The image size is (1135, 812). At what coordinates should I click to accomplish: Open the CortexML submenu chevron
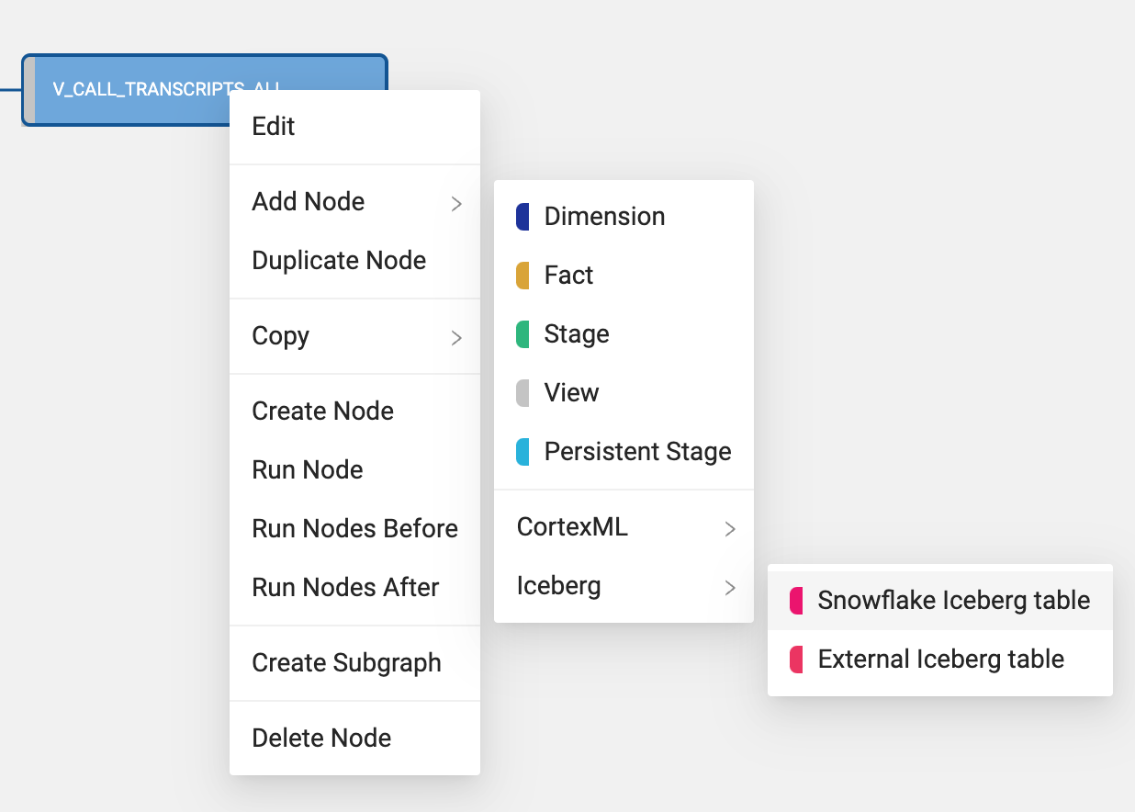[730, 528]
